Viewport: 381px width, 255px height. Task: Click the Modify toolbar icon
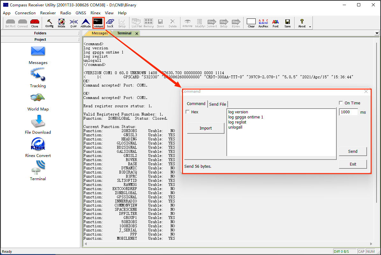pos(200,23)
